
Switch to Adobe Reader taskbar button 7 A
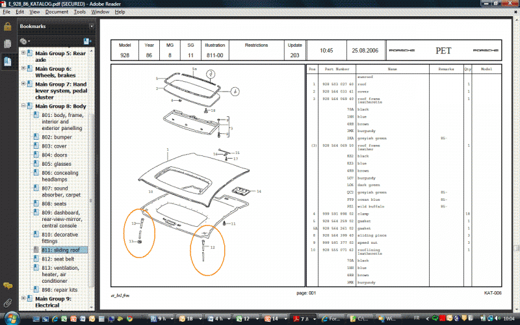304,319
